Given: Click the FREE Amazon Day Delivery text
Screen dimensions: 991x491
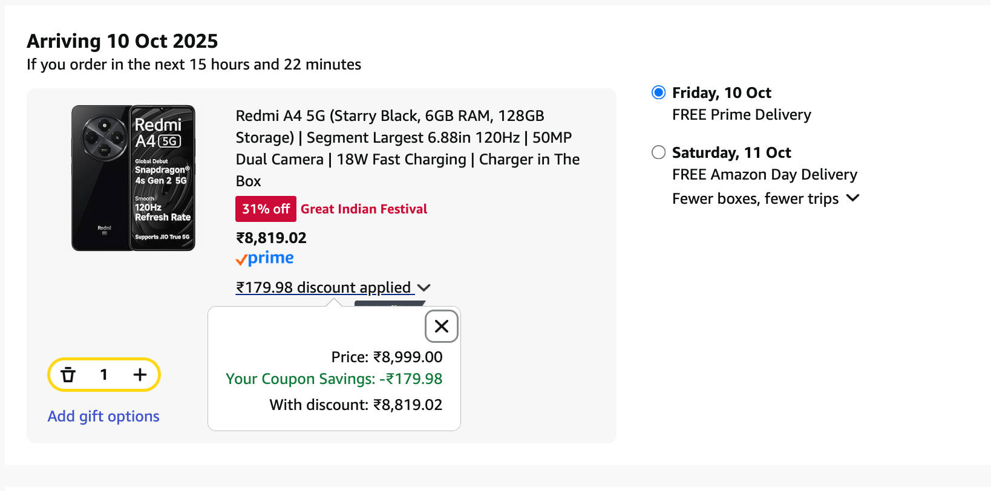Looking at the screenshot, I should (x=764, y=175).
